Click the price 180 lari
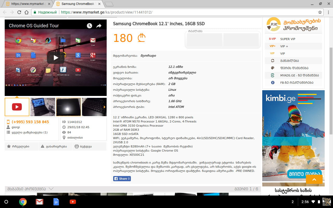 [x=129, y=38]
